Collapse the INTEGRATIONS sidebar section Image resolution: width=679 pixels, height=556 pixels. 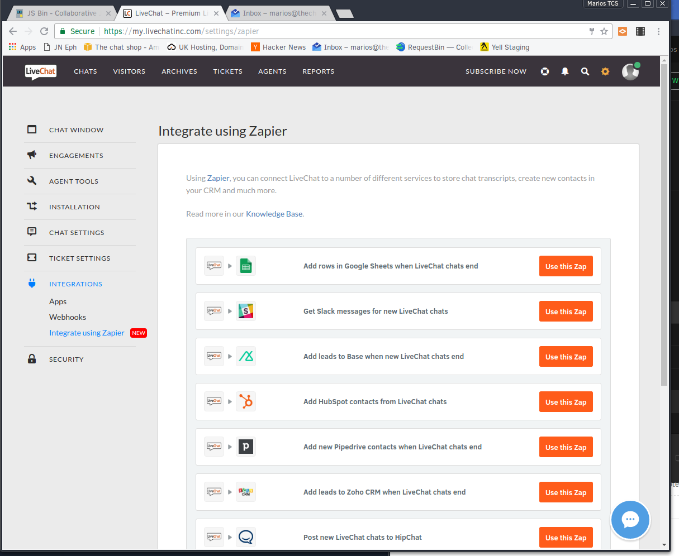pos(75,284)
